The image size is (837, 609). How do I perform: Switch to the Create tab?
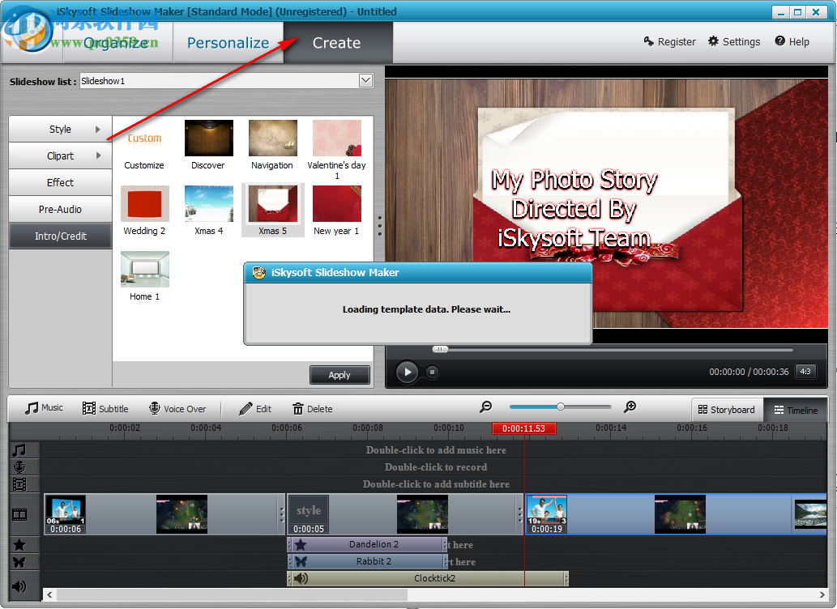click(337, 41)
